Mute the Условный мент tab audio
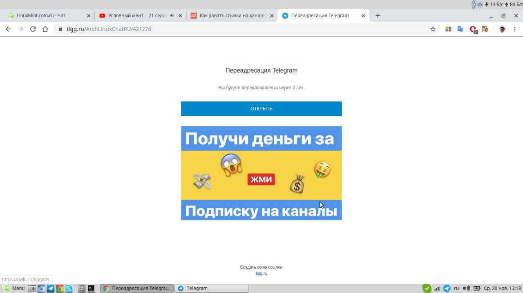The width and height of the screenshot is (523, 293). point(172,15)
